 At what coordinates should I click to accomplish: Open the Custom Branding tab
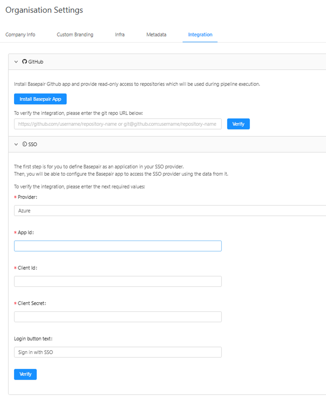[x=75, y=34]
